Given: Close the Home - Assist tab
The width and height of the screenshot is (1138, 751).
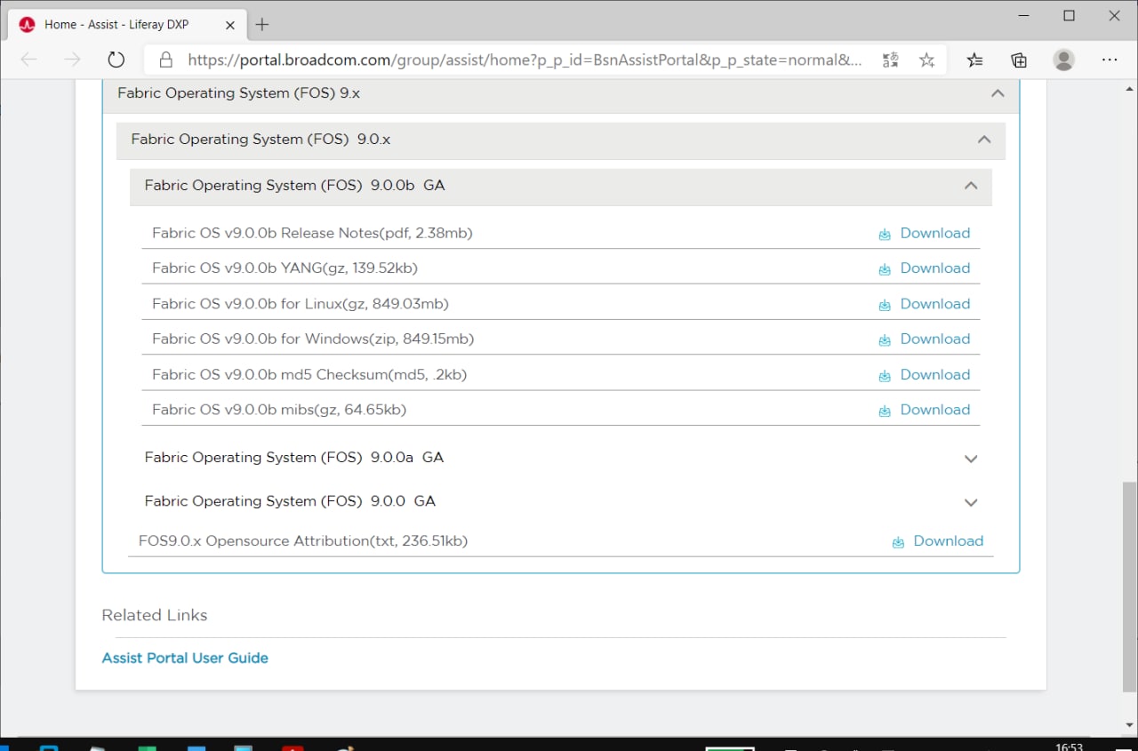Looking at the screenshot, I should point(229,25).
